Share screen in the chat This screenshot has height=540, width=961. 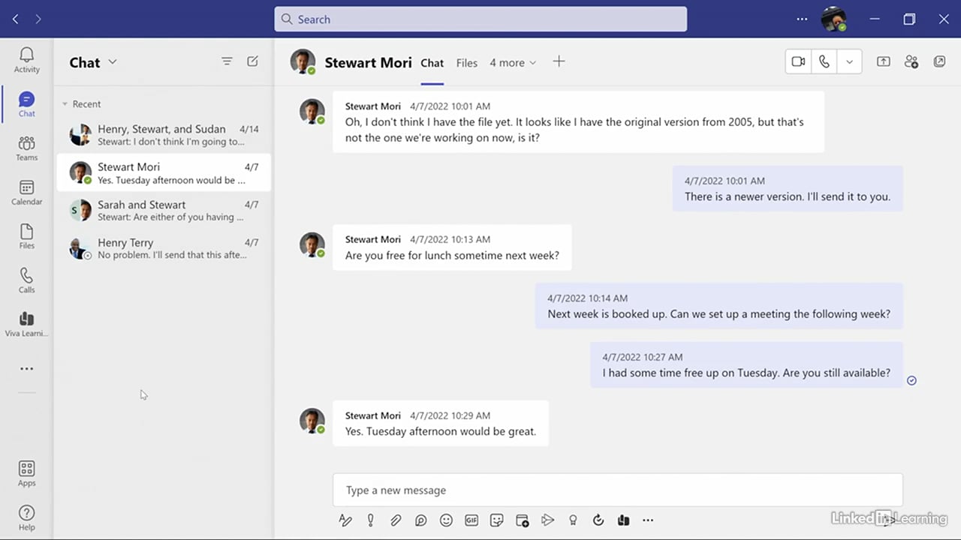884,61
